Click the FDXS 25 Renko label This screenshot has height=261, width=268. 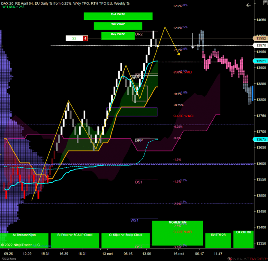coord(9,259)
